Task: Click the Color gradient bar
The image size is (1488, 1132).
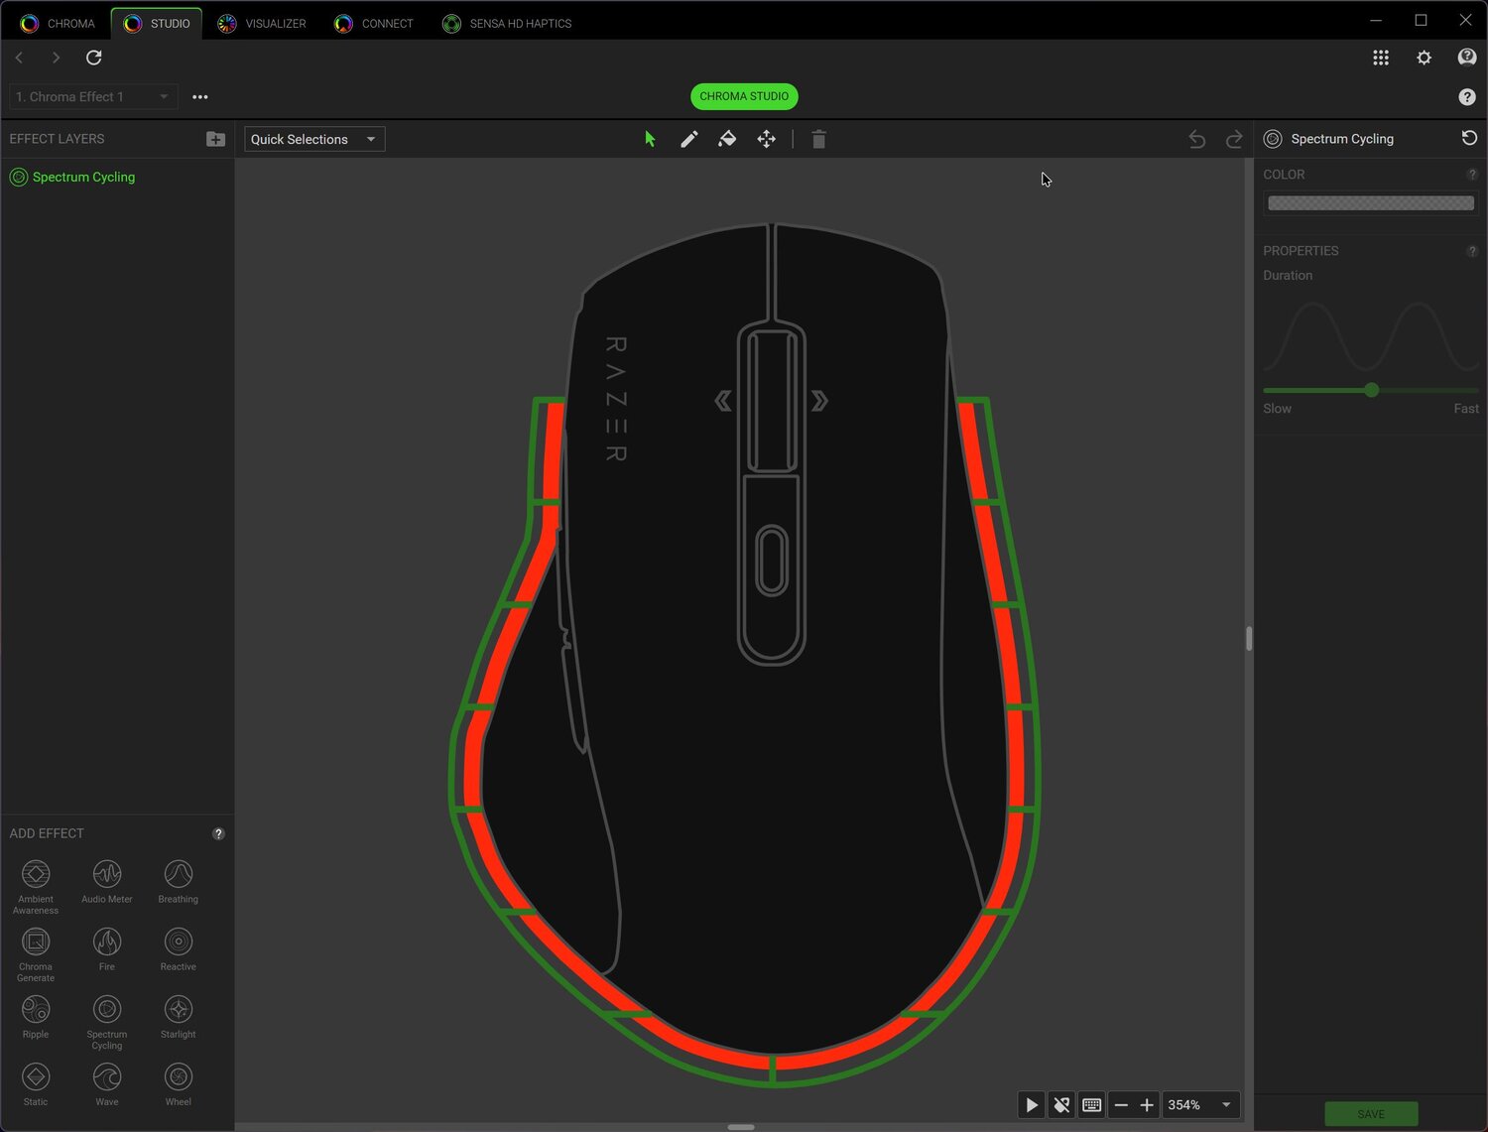Action: 1371,203
